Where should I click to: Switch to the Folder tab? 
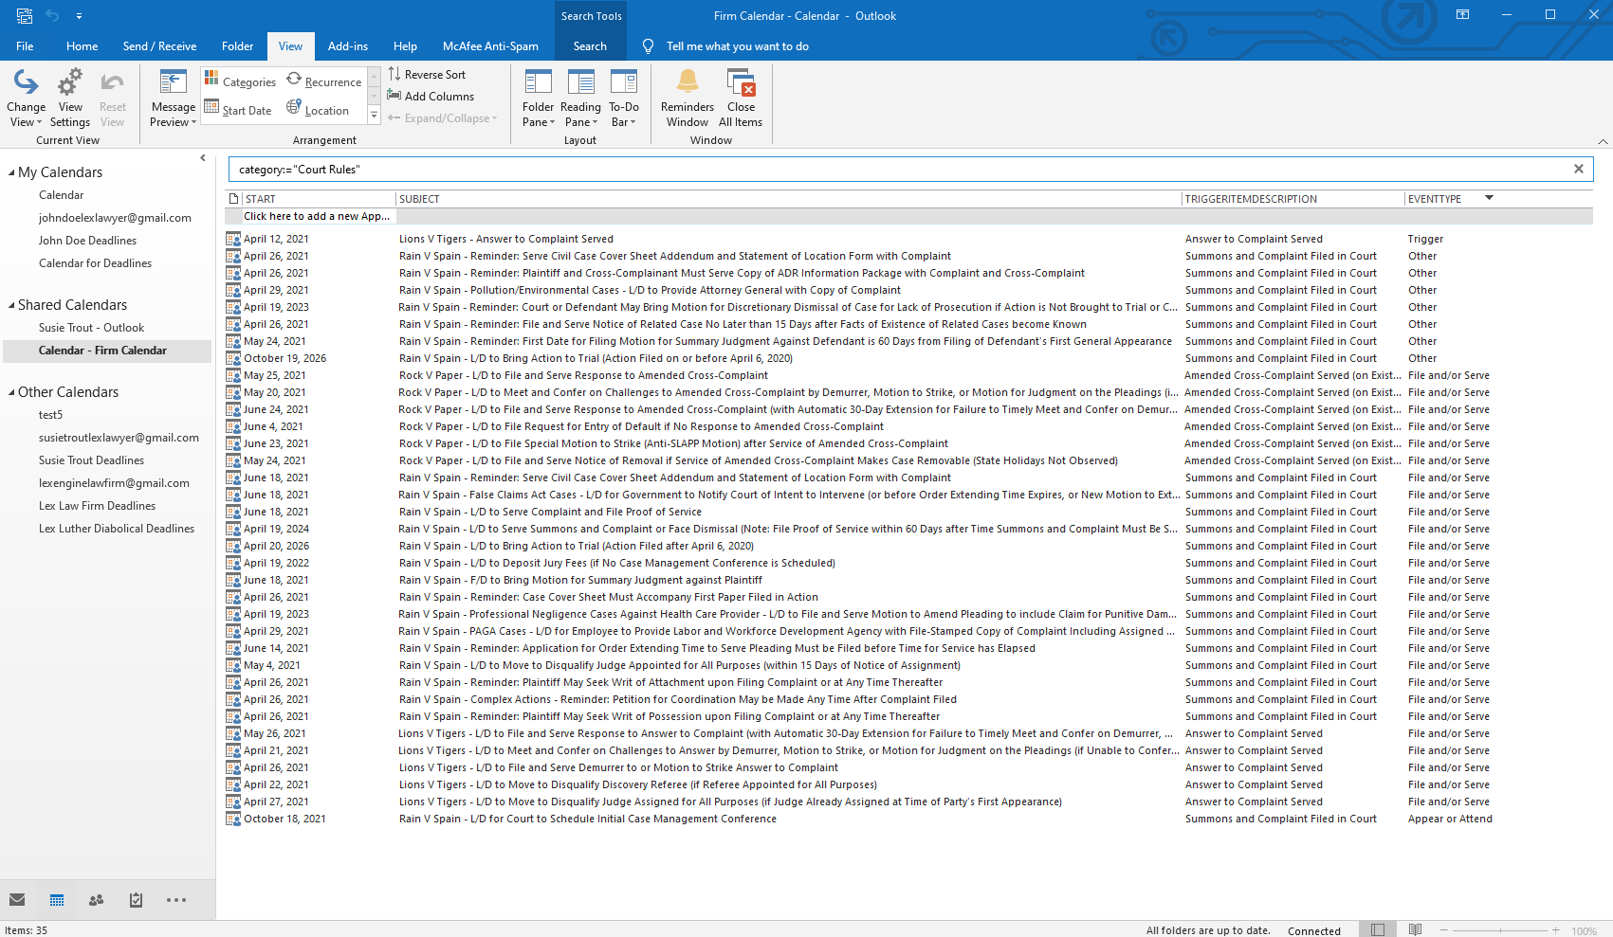tap(237, 45)
